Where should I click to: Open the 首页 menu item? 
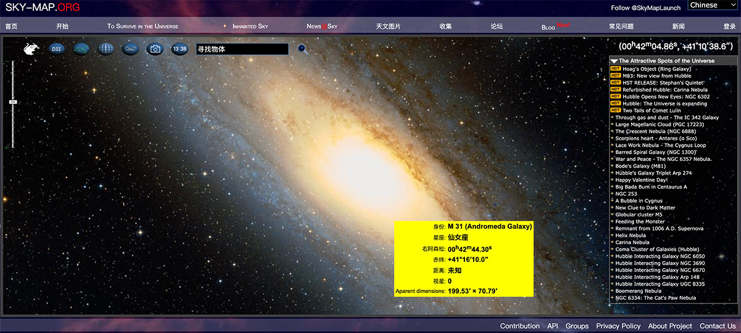11,27
